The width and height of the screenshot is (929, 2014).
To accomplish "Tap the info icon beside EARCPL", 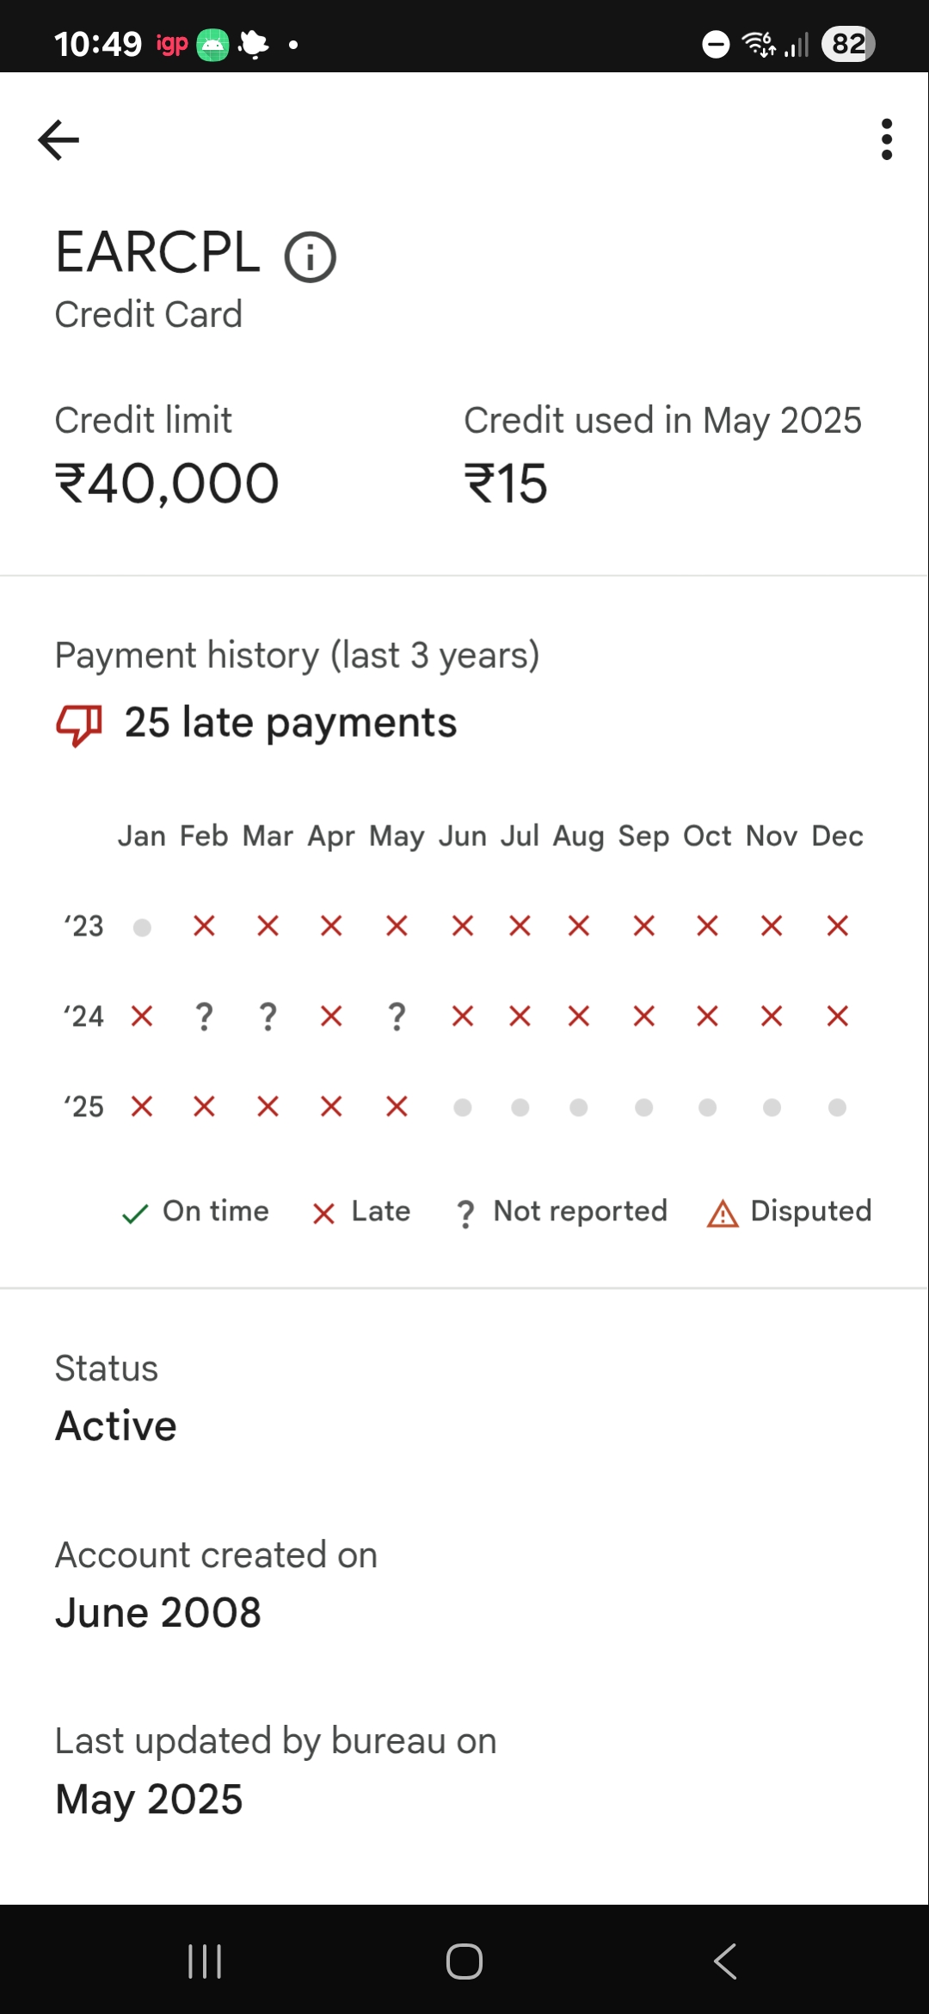I will click(x=310, y=256).
